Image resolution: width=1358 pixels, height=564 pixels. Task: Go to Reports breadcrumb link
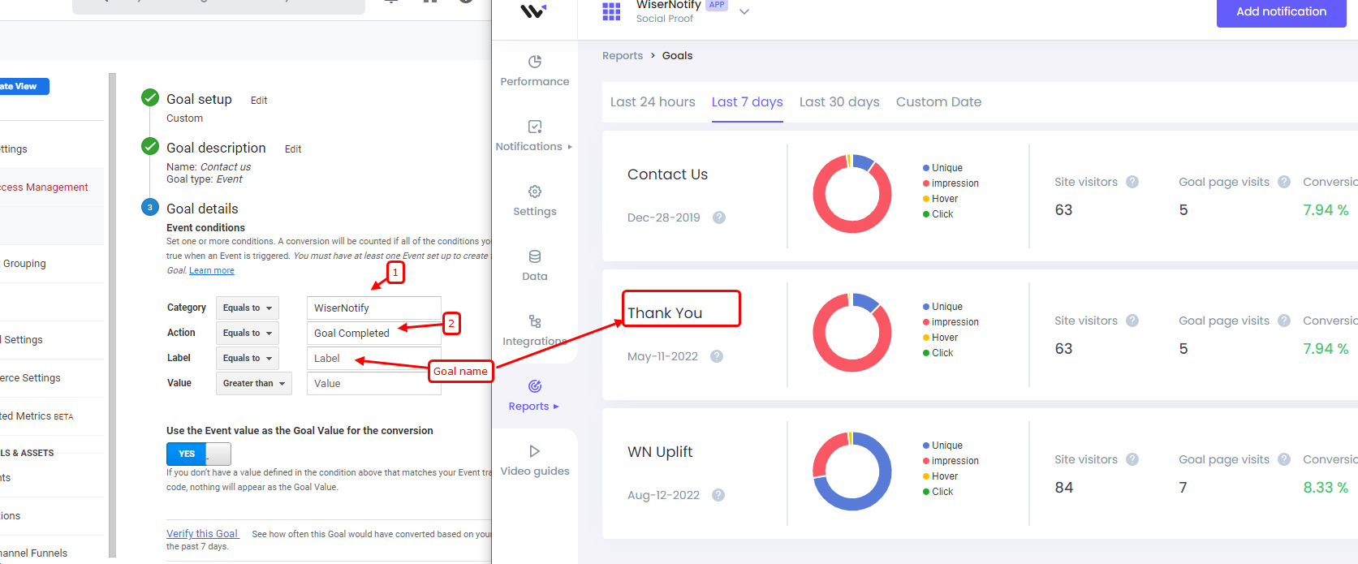tap(623, 56)
